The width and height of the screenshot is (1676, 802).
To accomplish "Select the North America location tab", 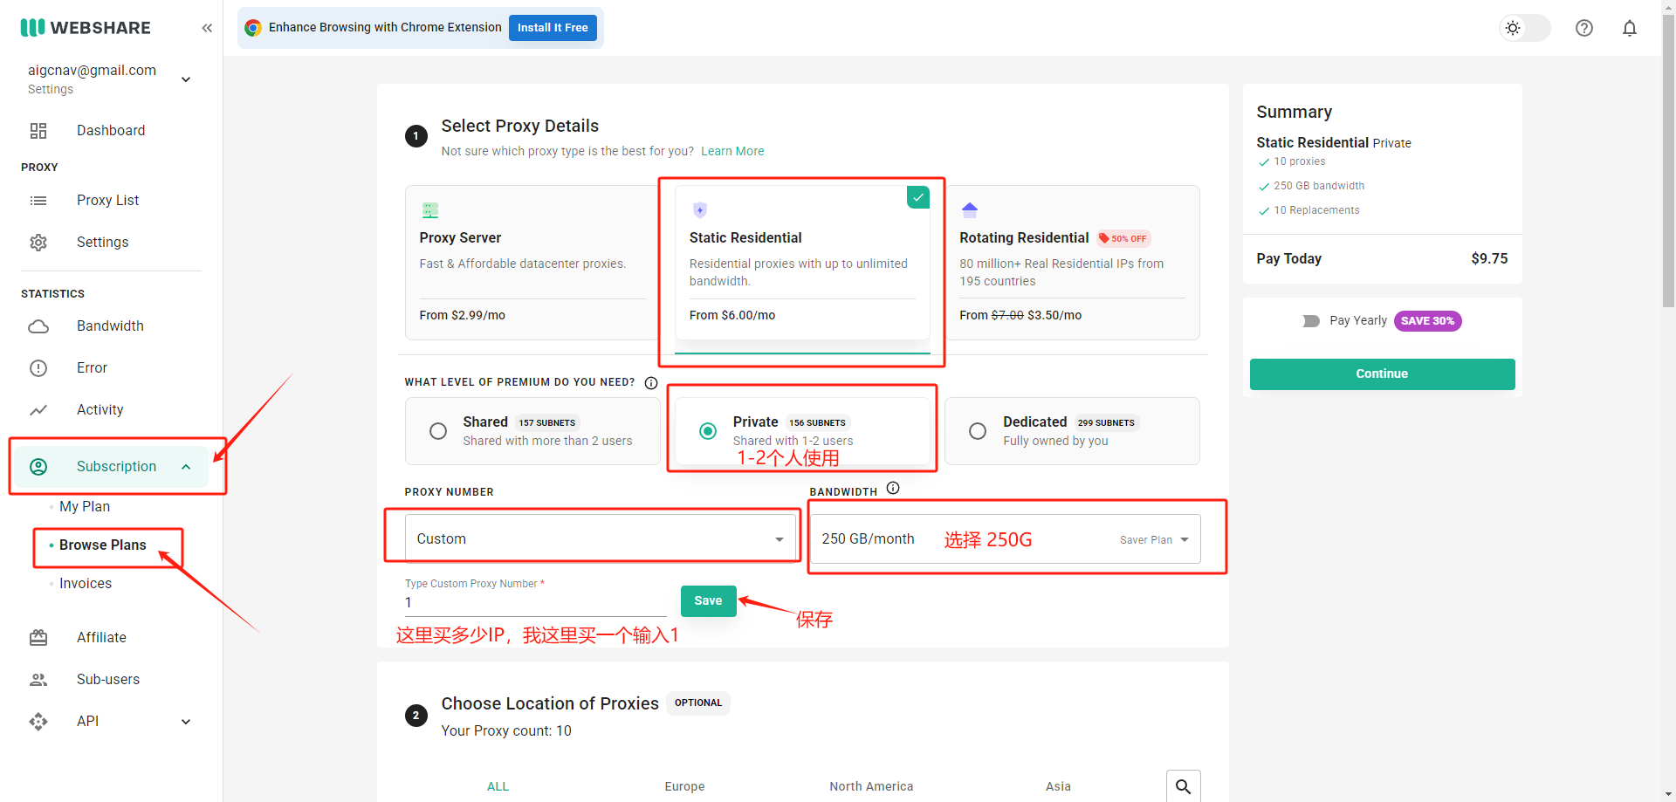I will tap(871, 786).
